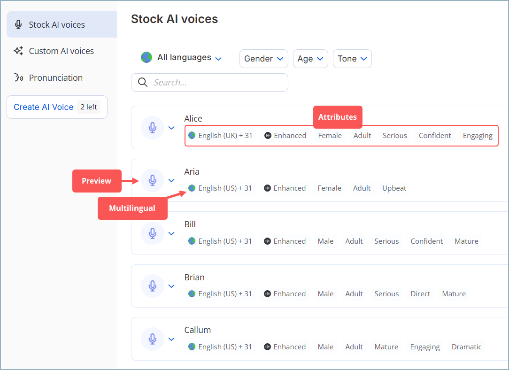Preview Brian voice via microphone icon

coord(153,286)
